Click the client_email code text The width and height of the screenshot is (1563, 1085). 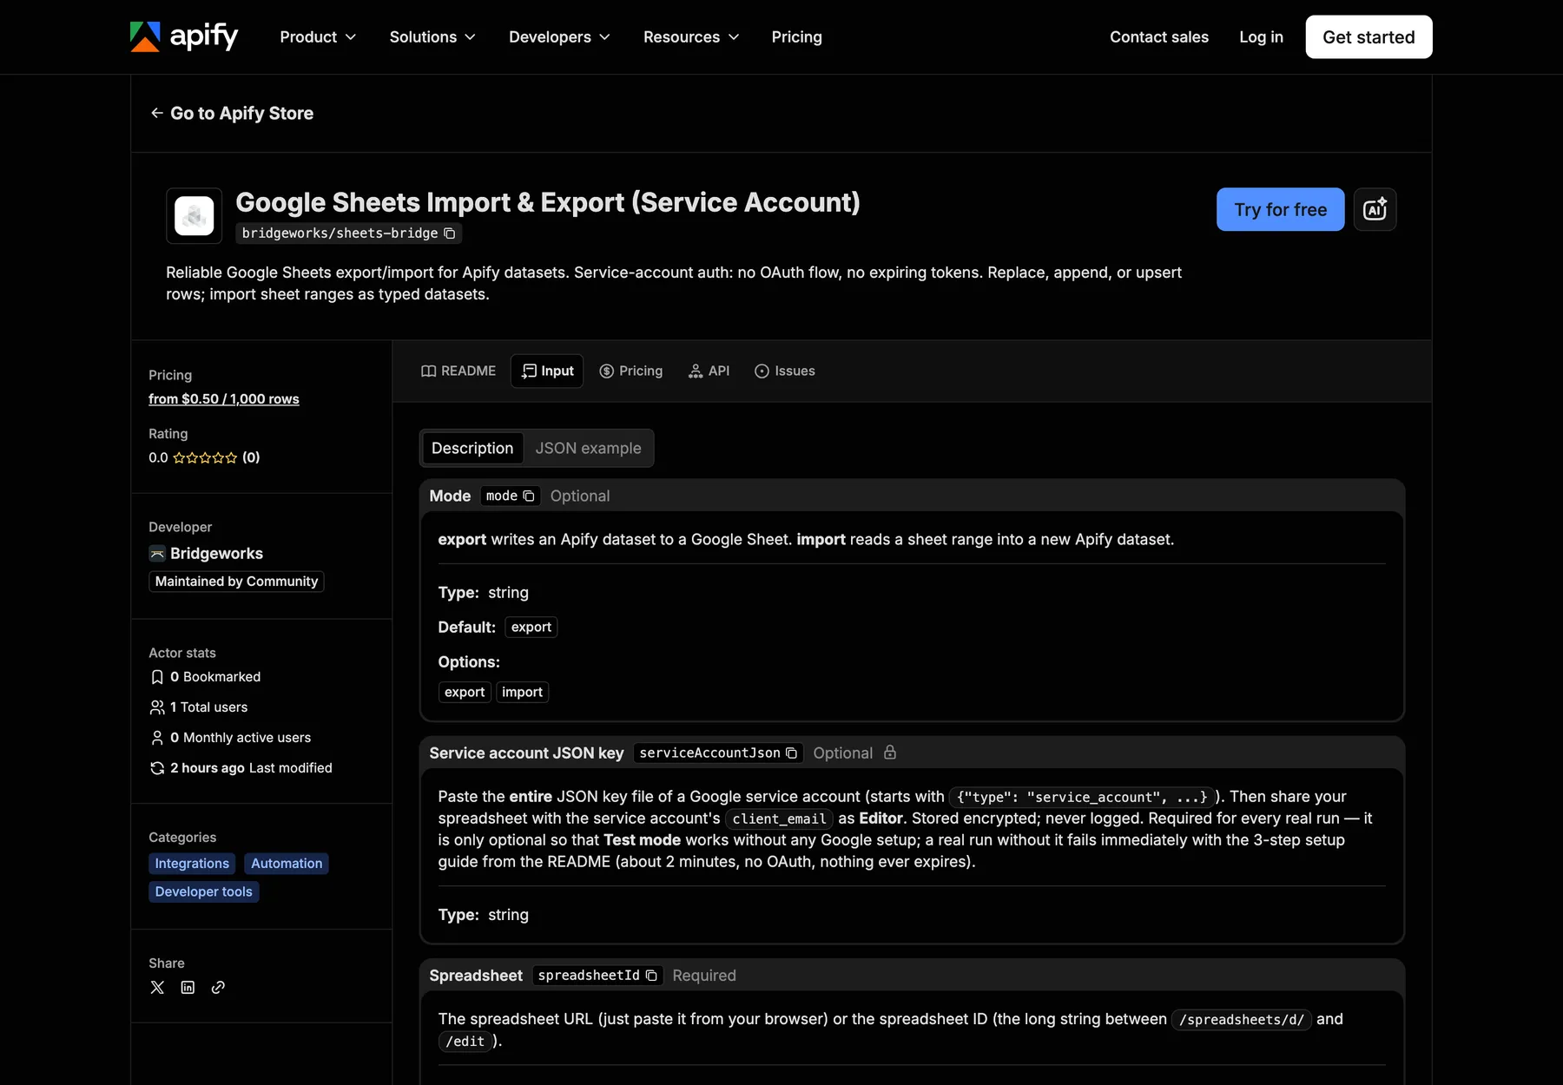point(779,819)
